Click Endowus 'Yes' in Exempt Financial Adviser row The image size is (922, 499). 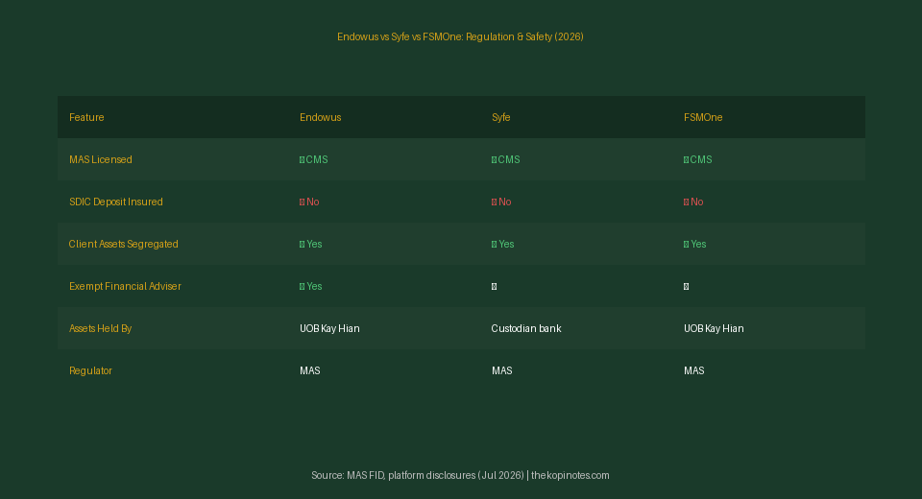[311, 287]
